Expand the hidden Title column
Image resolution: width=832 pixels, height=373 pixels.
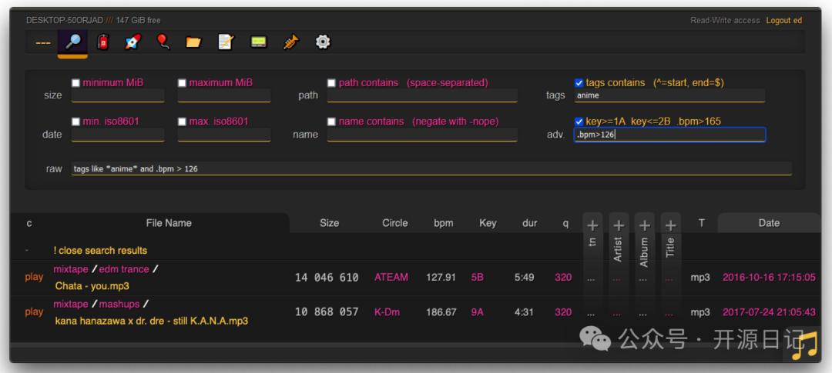671,225
